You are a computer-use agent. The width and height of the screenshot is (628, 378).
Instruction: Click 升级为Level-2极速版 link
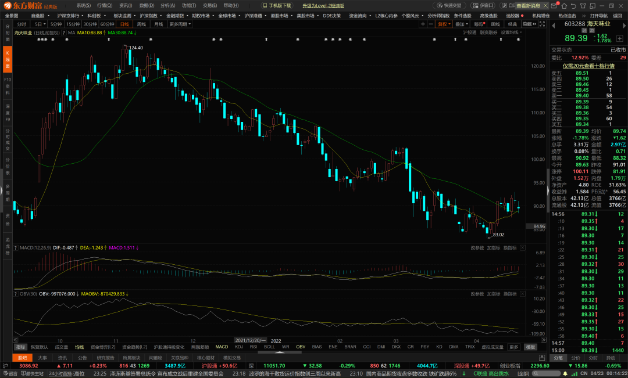pos(323,6)
